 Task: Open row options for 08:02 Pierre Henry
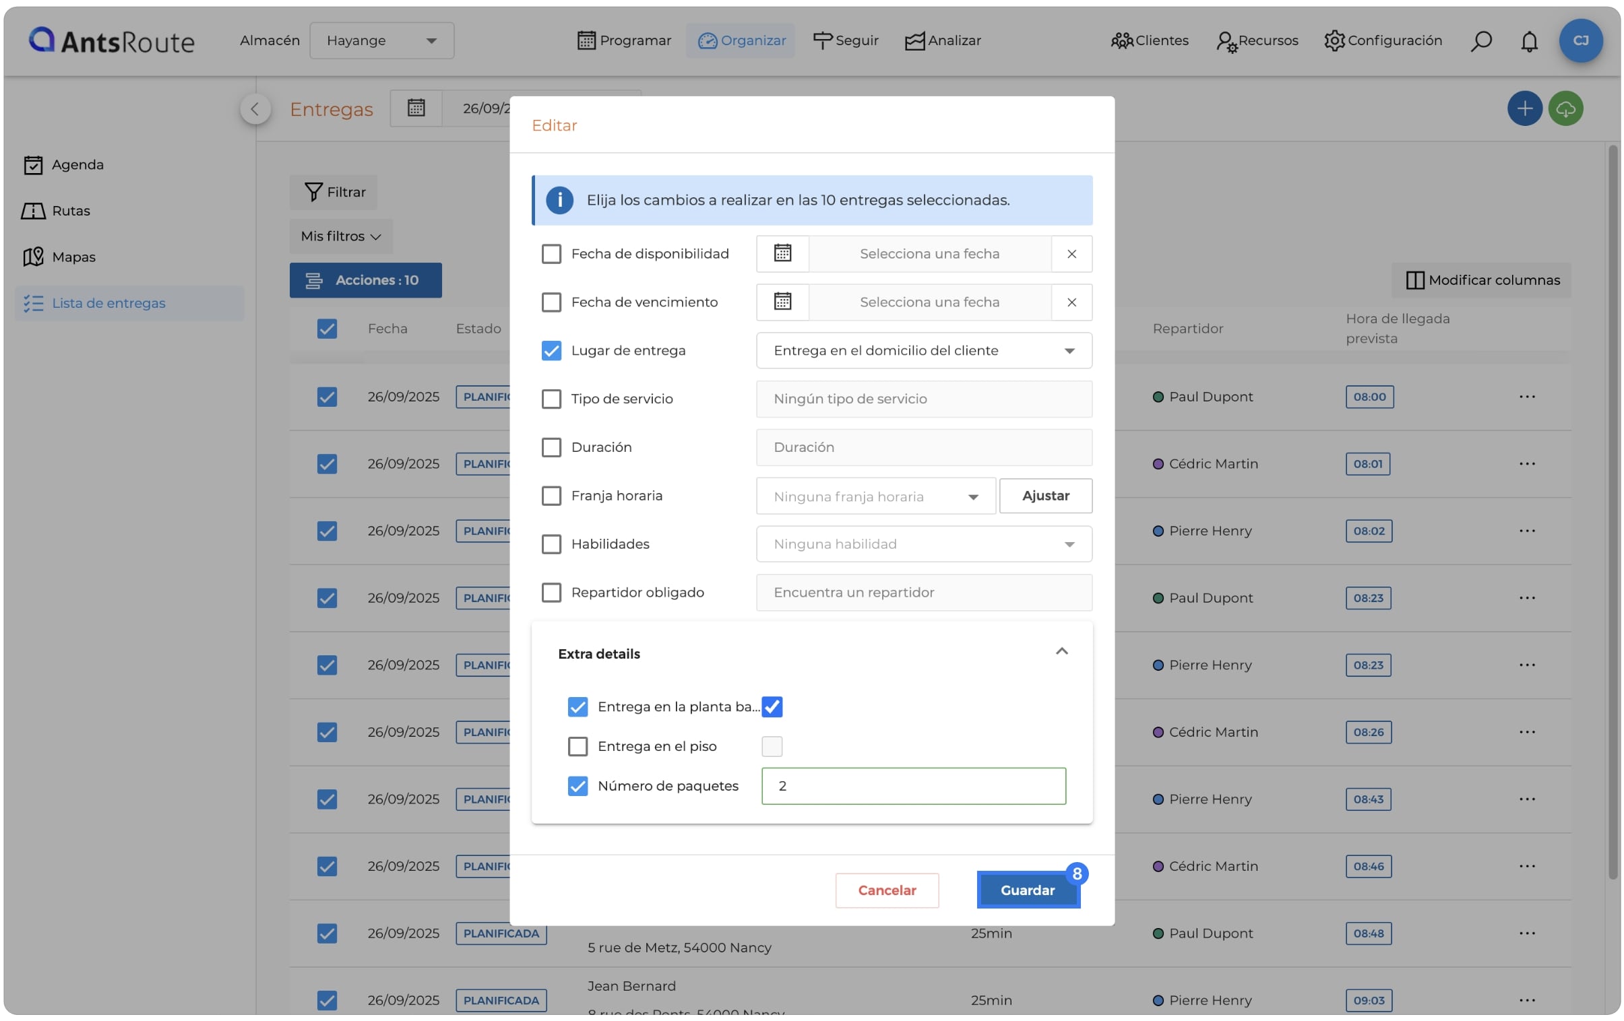coord(1527,531)
